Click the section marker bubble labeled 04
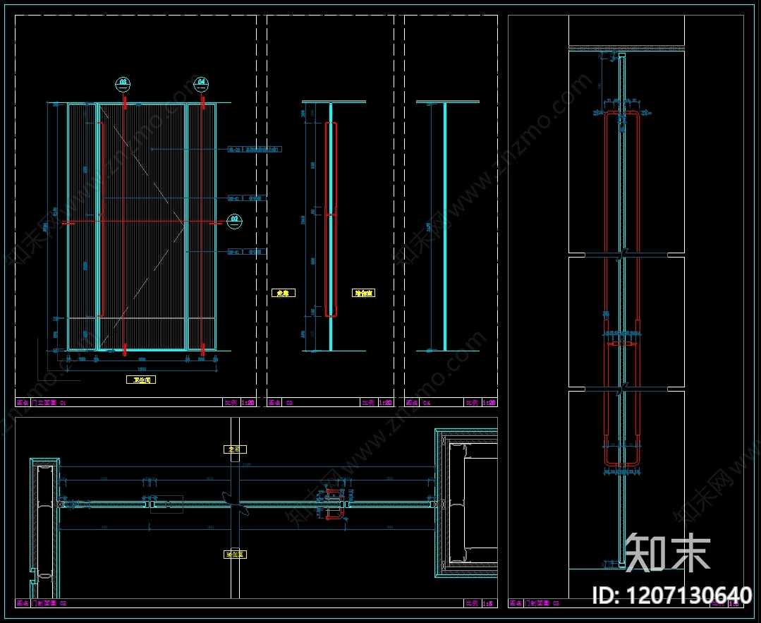This screenshot has width=761, height=623. click(201, 84)
